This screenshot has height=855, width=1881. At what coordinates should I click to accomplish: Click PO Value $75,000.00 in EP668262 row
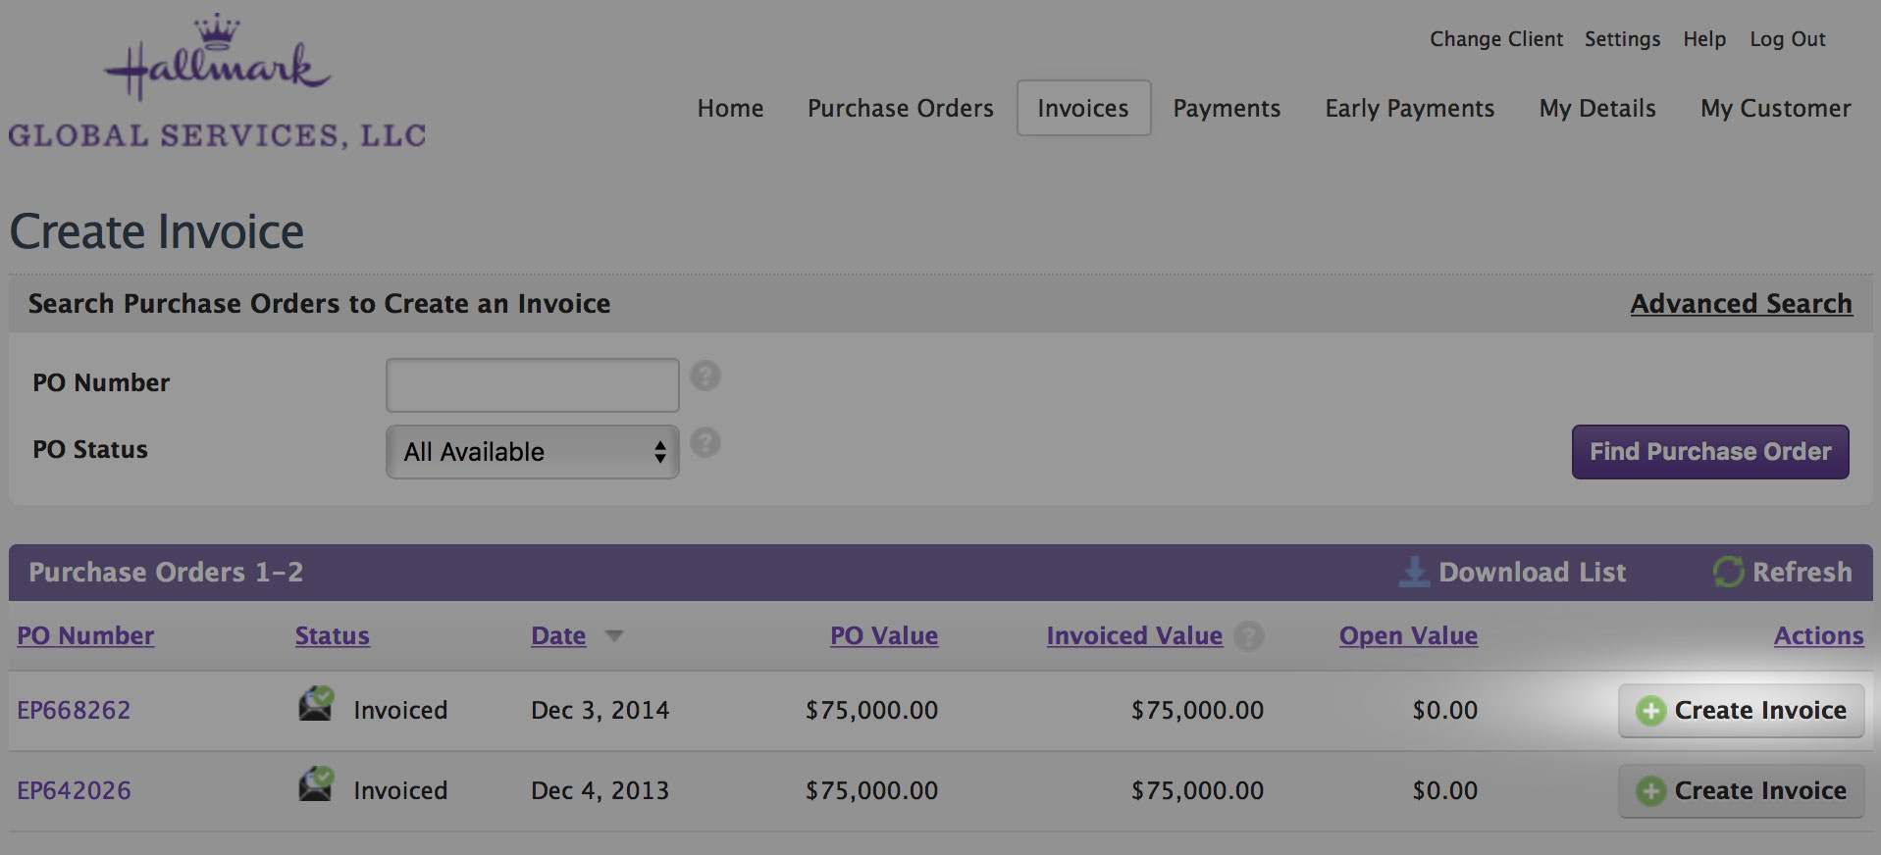871,711
